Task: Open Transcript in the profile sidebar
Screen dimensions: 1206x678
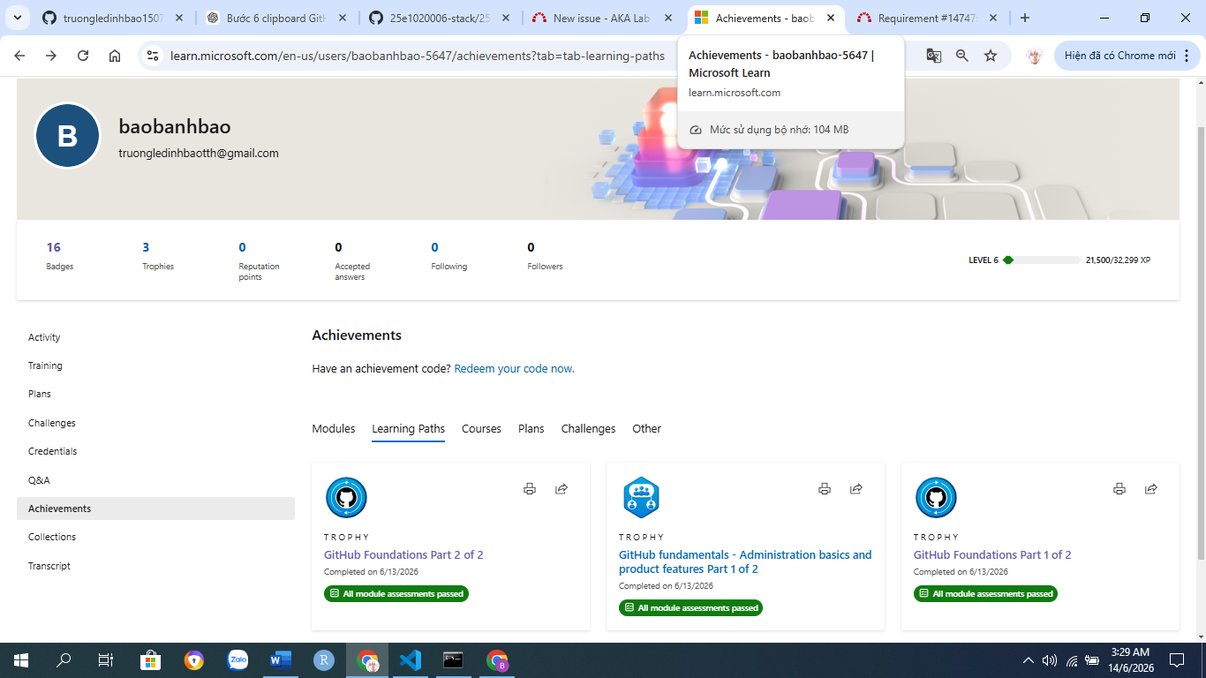Action: click(49, 566)
